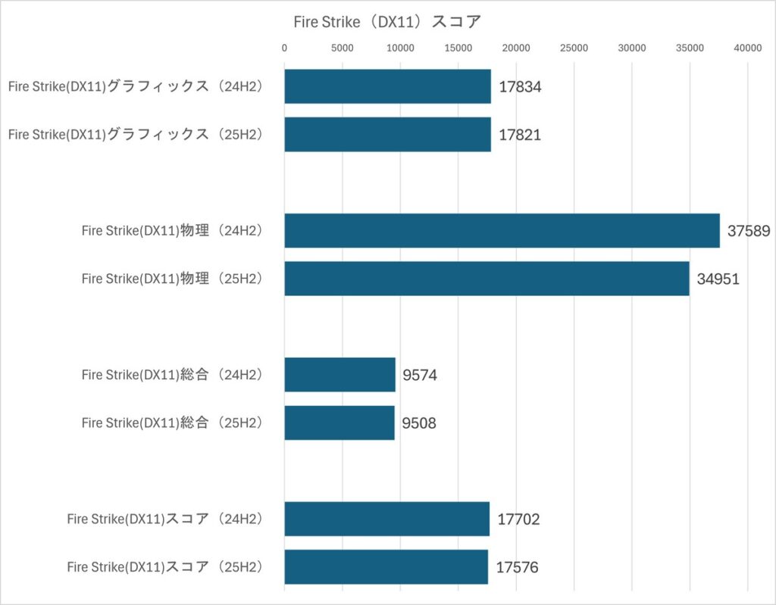Select the 34951 data label
Image resolution: width=776 pixels, height=605 pixels.
point(718,279)
